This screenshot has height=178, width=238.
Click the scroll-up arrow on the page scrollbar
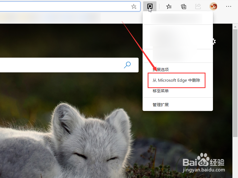[x=235, y=26]
